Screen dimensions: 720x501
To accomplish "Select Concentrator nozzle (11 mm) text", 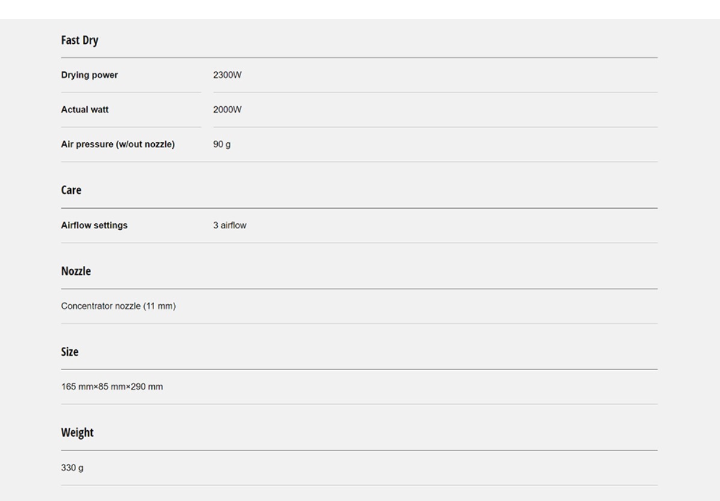I will pyautogui.click(x=118, y=306).
